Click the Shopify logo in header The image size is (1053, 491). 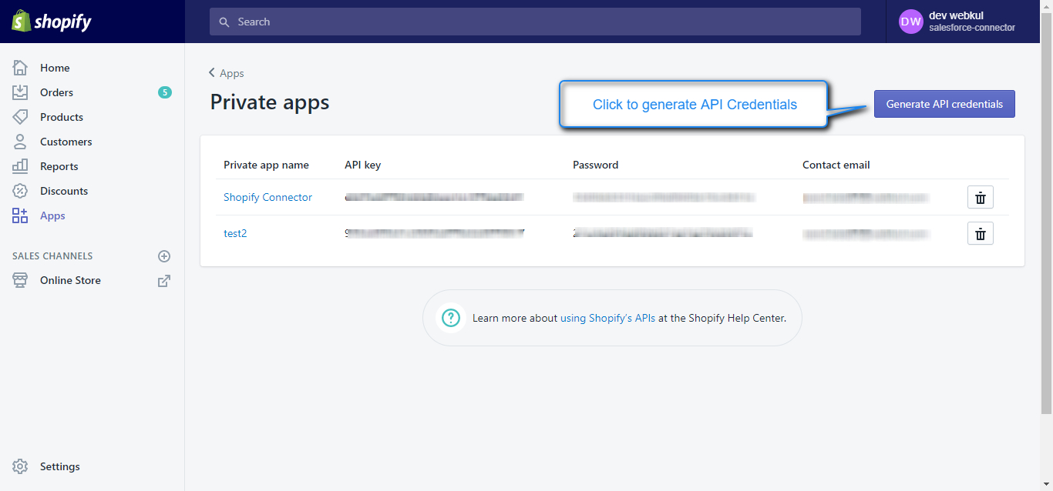pyautogui.click(x=52, y=22)
